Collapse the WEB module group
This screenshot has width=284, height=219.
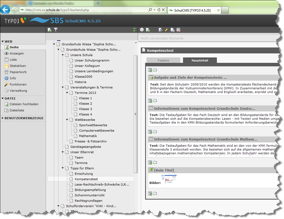3,42
